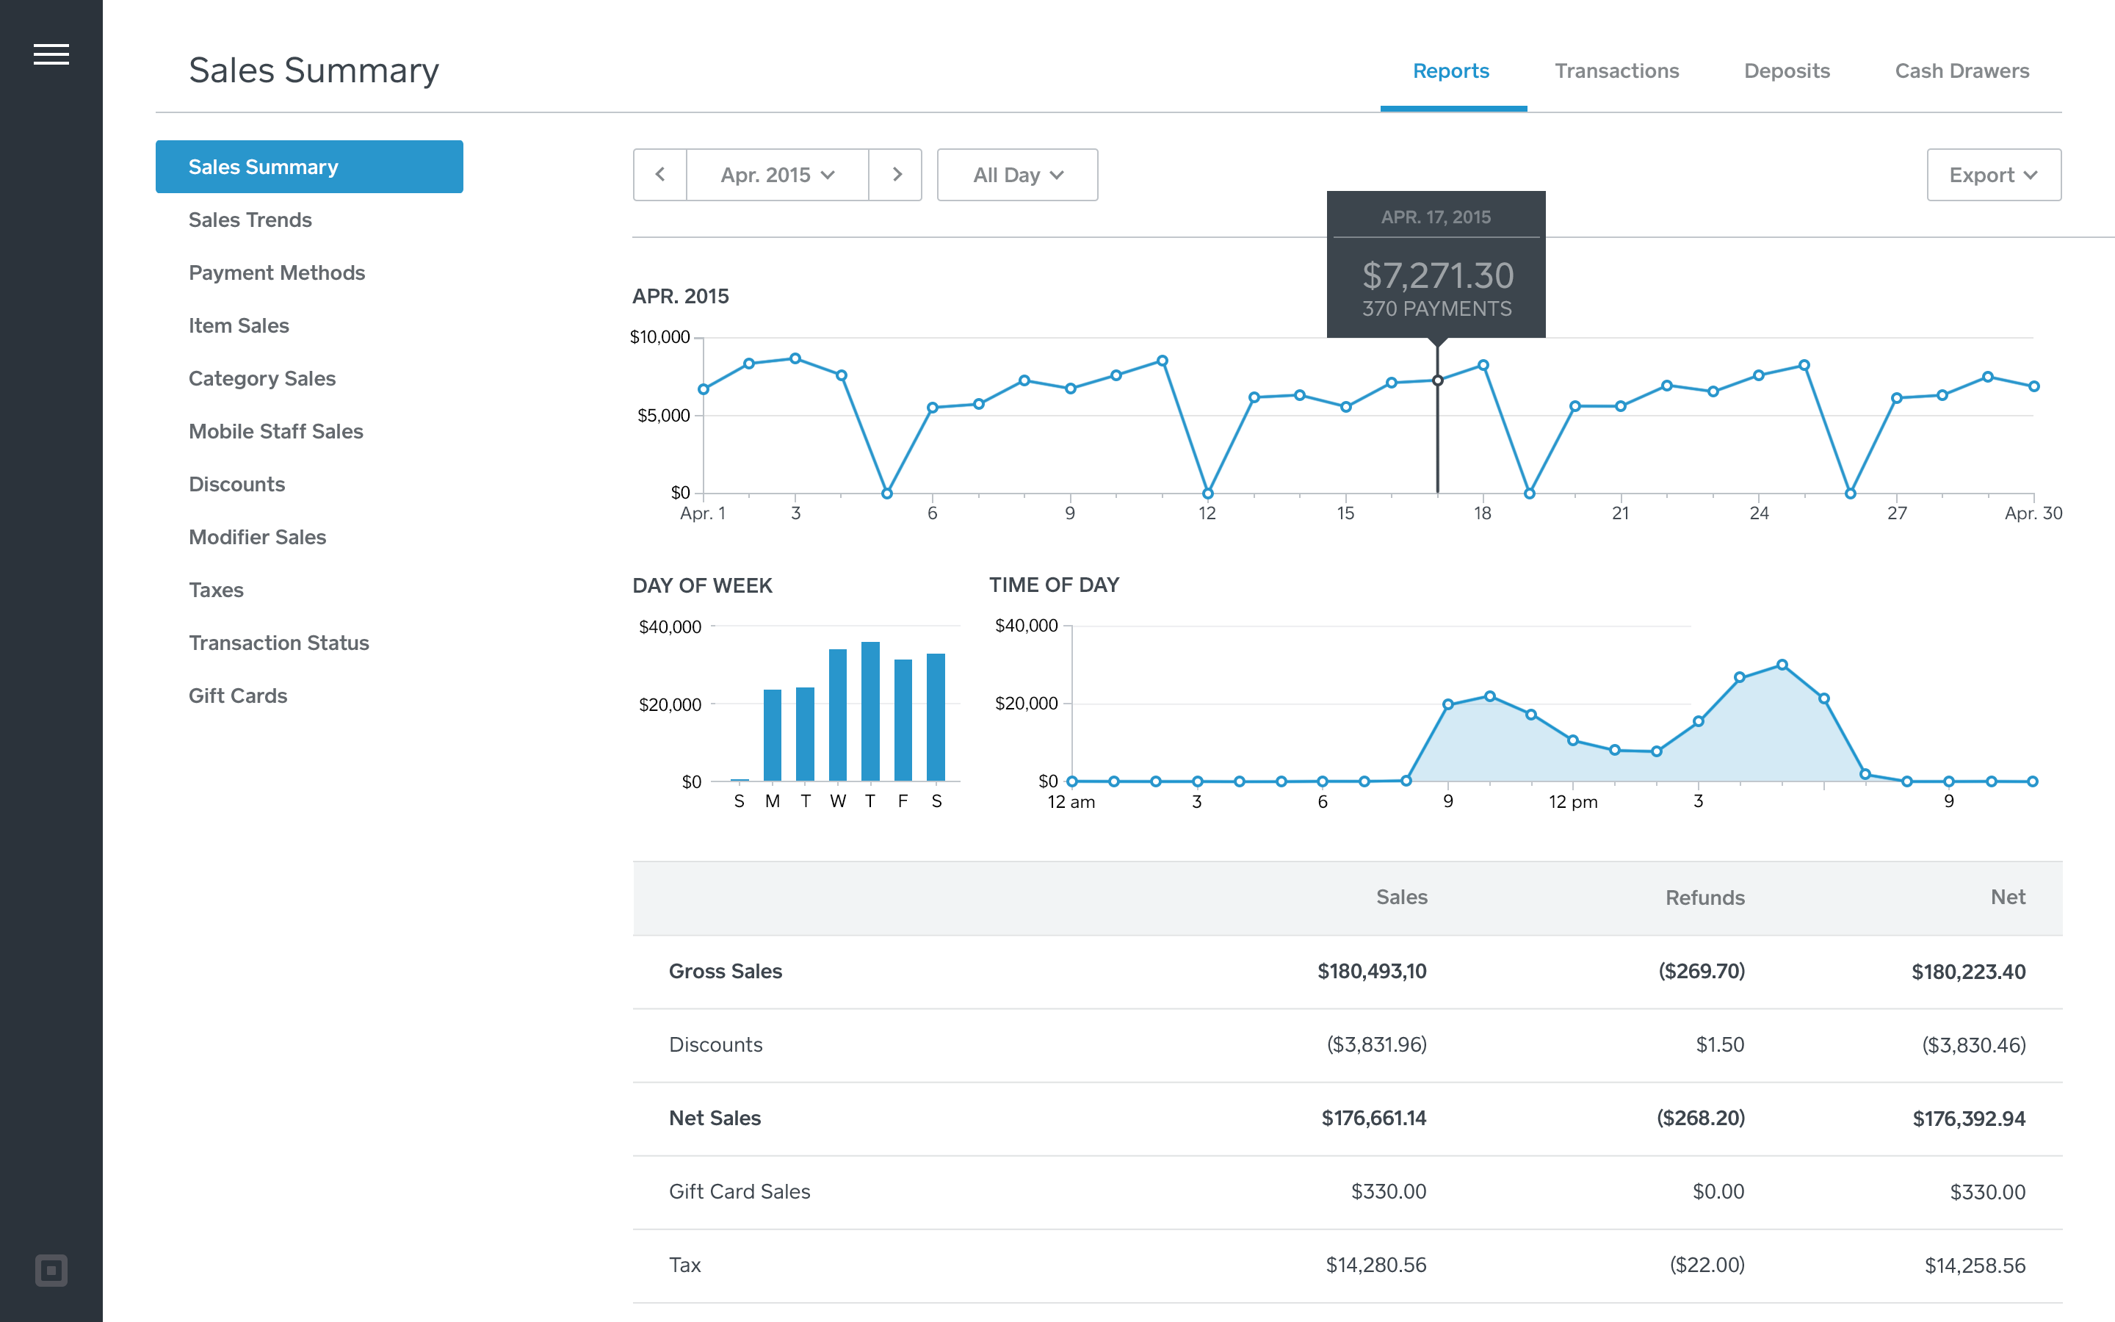The image size is (2115, 1322).
Task: Click the Cash Drawers tab
Action: [x=1963, y=70]
